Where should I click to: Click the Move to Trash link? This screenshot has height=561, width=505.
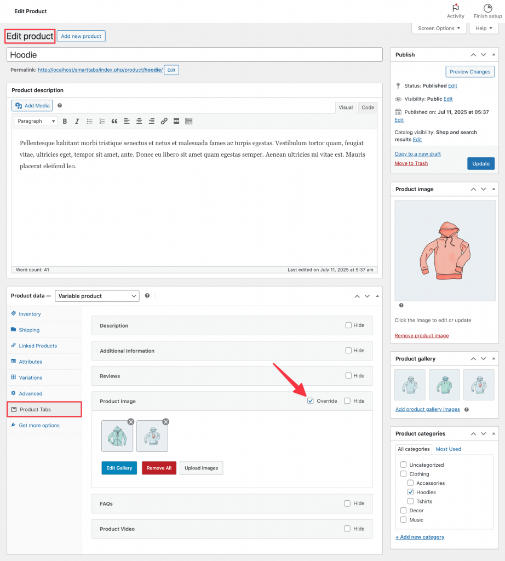click(x=411, y=163)
